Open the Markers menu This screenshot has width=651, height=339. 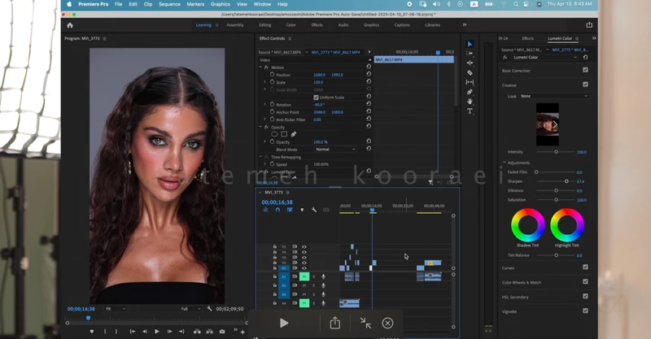tap(195, 4)
